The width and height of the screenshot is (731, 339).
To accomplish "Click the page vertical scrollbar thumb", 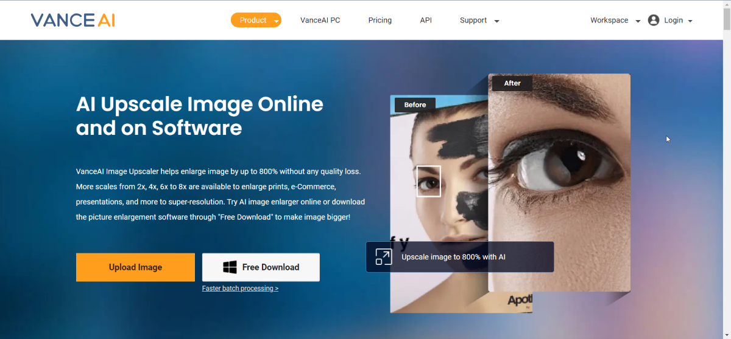I will pyautogui.click(x=726, y=19).
